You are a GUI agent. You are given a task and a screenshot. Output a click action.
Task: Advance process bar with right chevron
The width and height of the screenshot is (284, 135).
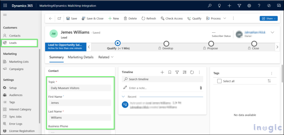tap(277, 47)
